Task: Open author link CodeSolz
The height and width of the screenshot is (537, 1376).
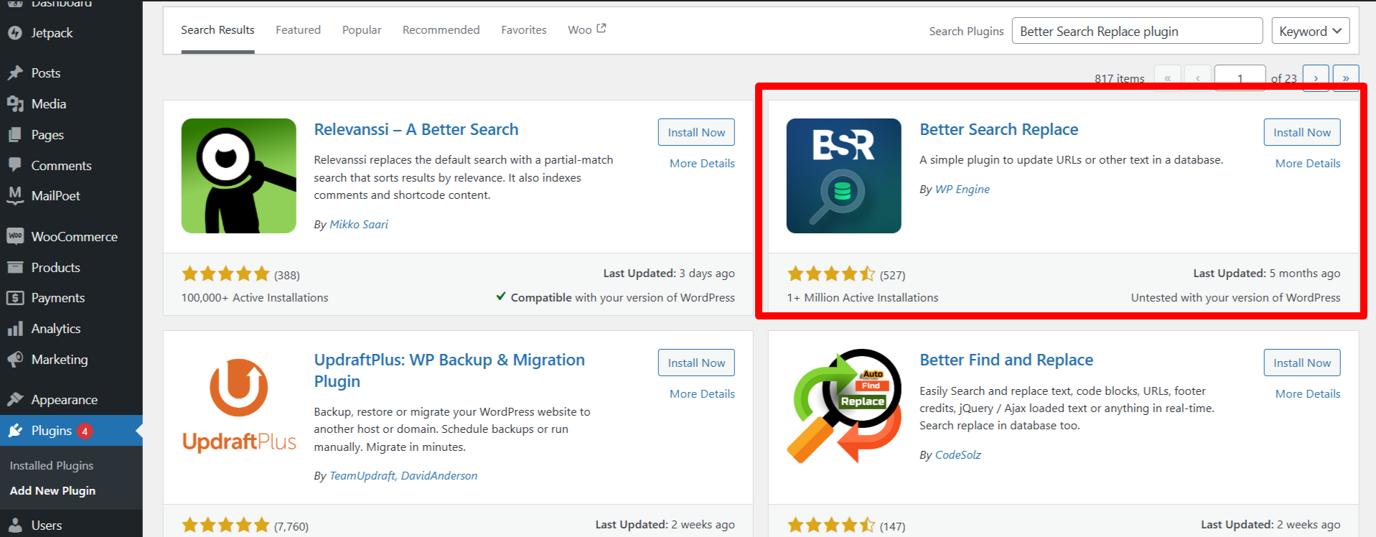Action: click(x=958, y=455)
